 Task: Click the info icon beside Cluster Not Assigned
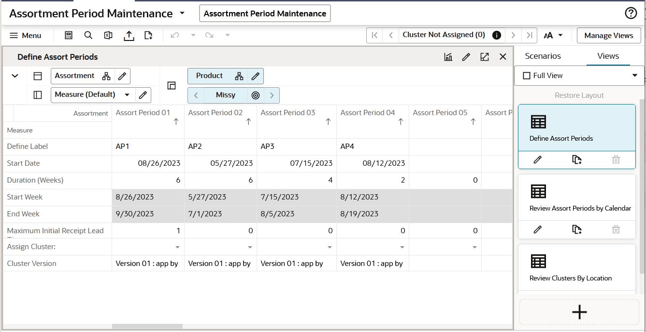tap(496, 35)
